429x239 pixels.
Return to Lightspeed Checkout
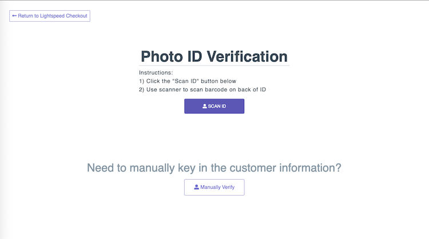click(50, 16)
